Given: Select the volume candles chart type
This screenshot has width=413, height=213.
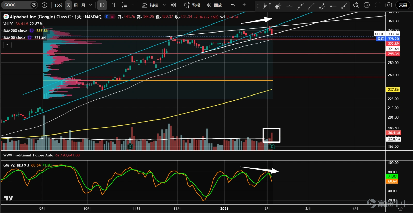Looking at the screenshot, I should click(x=124, y=5).
